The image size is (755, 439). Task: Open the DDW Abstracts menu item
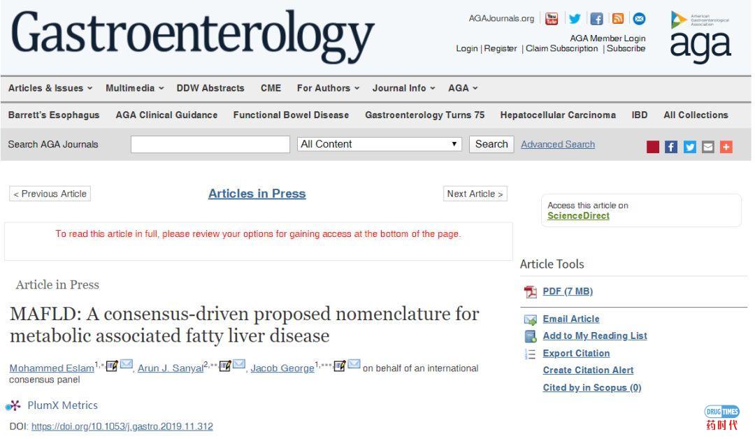click(x=210, y=88)
